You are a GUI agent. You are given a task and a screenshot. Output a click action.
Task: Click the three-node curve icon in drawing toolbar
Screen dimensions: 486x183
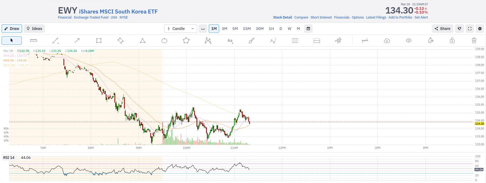[365, 41]
